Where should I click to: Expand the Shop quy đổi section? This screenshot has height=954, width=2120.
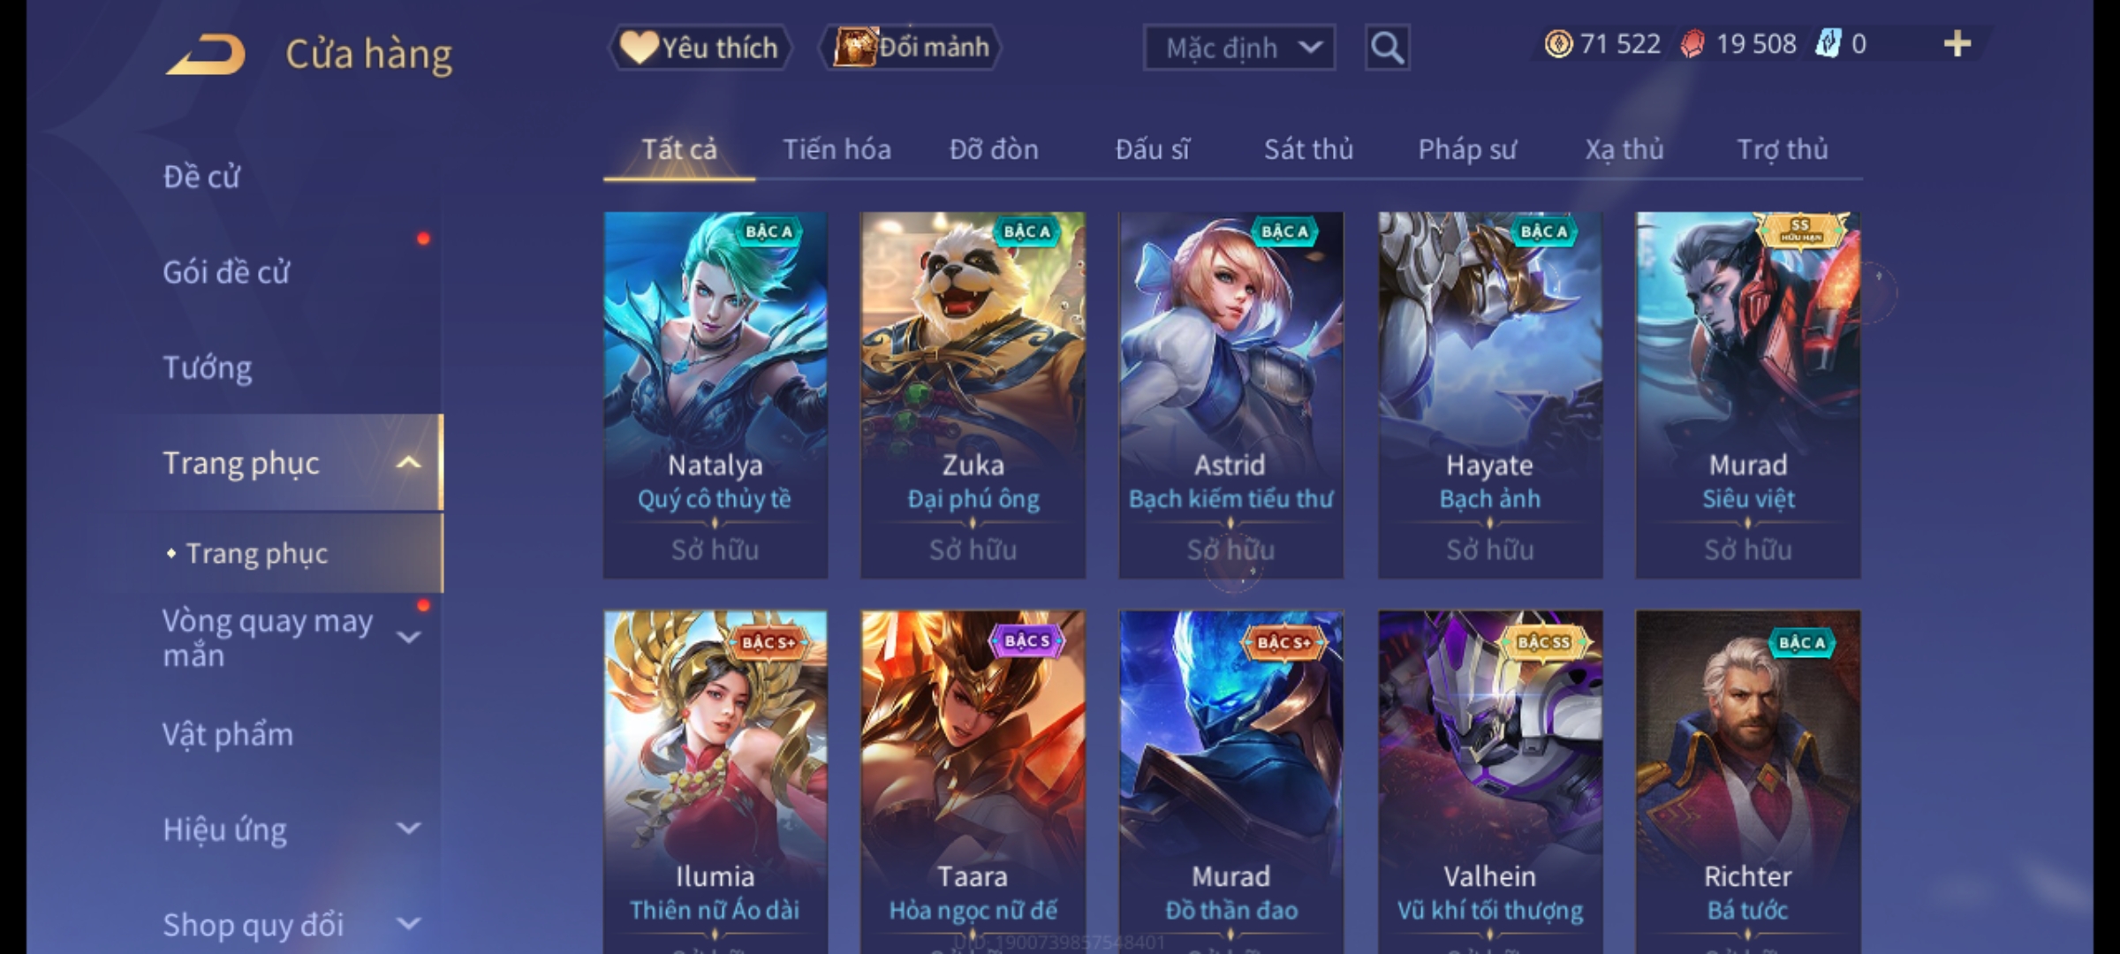pos(408,924)
